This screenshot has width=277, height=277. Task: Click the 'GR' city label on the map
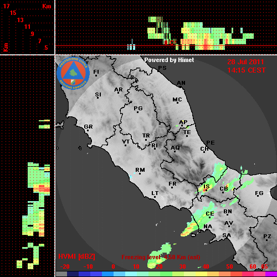(x=88, y=127)
